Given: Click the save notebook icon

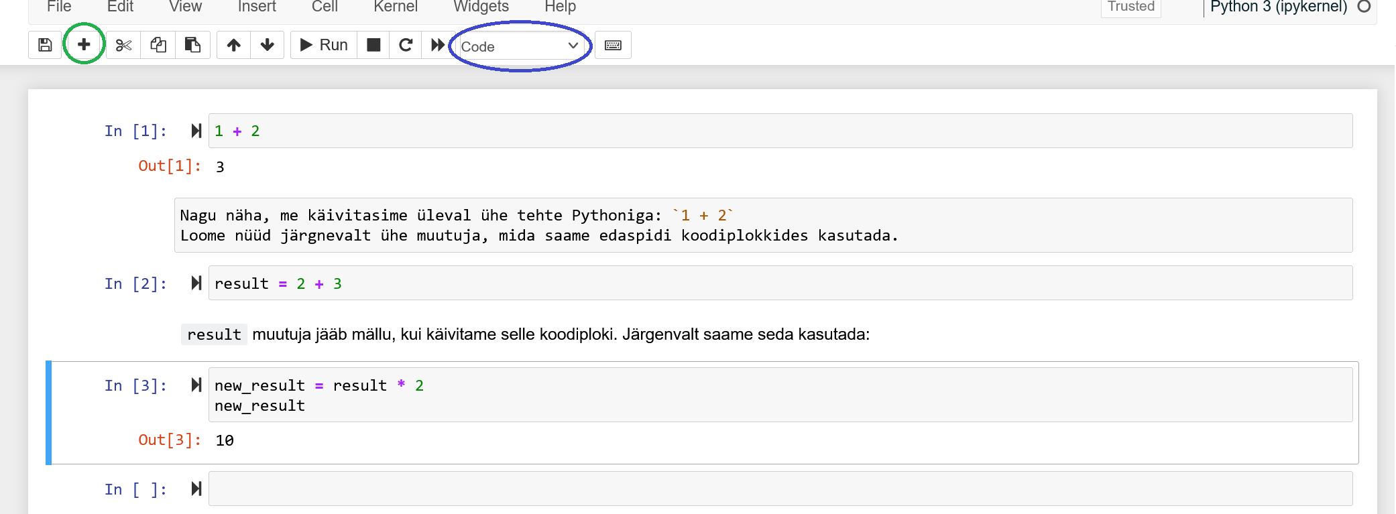Looking at the screenshot, I should click(x=45, y=45).
